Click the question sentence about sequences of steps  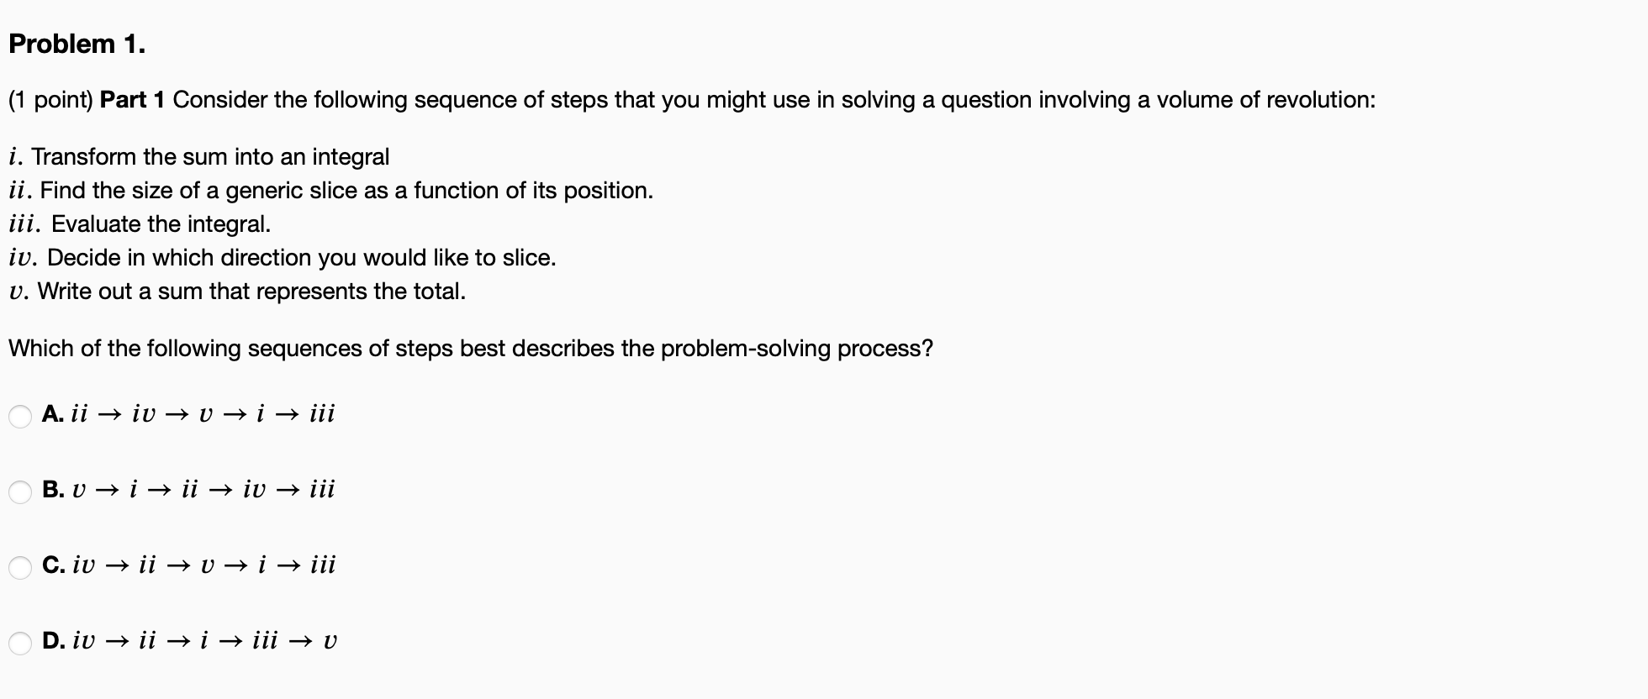click(x=469, y=348)
